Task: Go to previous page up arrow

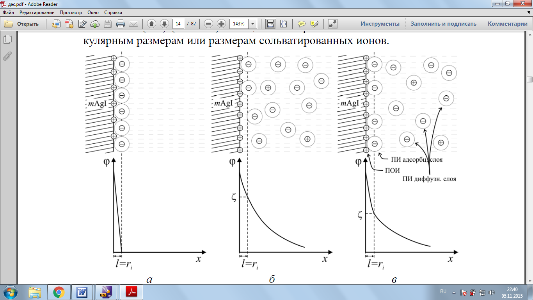Action: click(151, 24)
